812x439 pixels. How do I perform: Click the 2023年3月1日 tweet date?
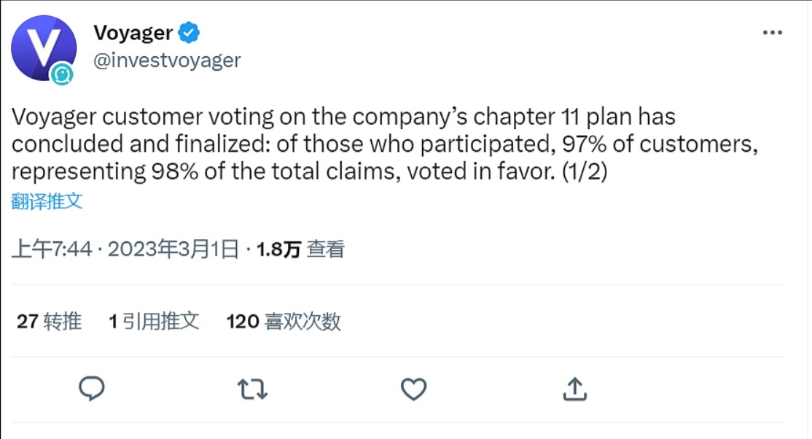(173, 249)
